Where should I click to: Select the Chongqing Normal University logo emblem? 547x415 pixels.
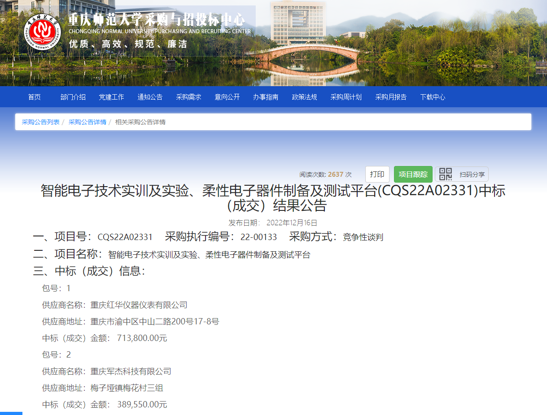pos(42,33)
